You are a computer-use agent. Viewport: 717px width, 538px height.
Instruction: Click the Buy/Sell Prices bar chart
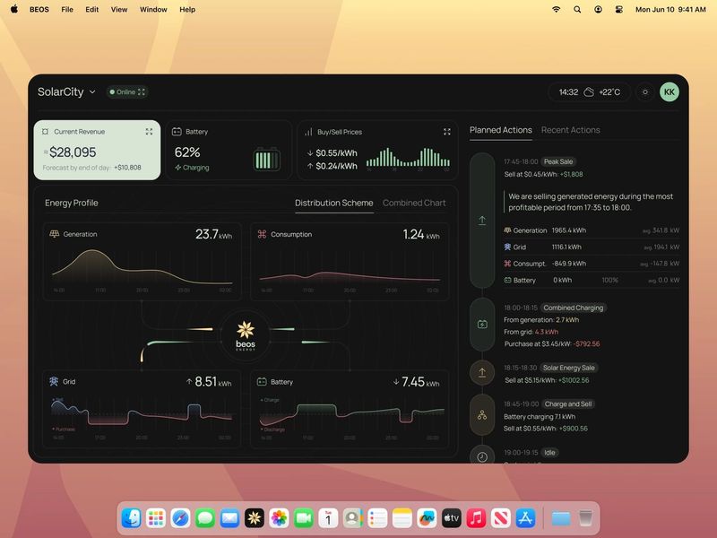408,158
